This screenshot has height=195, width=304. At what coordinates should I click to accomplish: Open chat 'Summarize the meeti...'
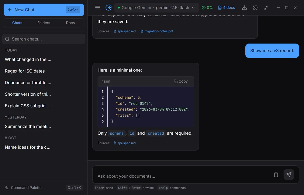click(x=43, y=126)
